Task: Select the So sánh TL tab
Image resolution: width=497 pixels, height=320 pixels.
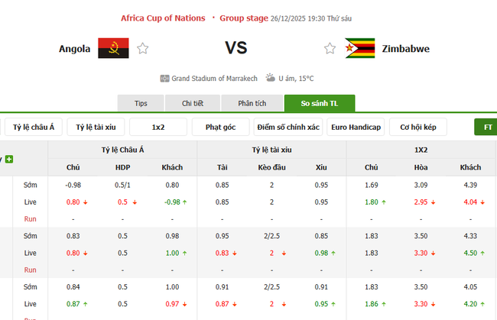Action: point(319,103)
